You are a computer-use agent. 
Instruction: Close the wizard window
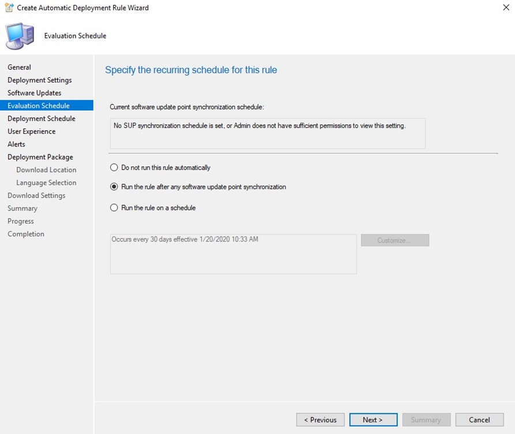[x=506, y=7]
